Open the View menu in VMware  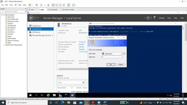point(11,5)
